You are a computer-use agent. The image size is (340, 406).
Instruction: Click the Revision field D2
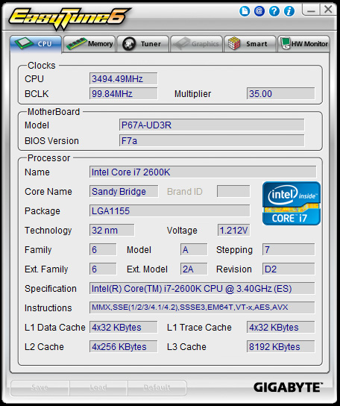pyautogui.click(x=289, y=269)
